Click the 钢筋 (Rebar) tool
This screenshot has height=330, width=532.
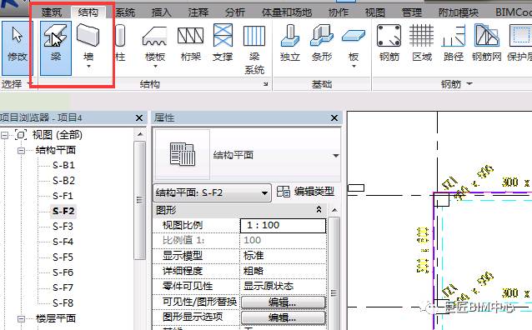389,43
